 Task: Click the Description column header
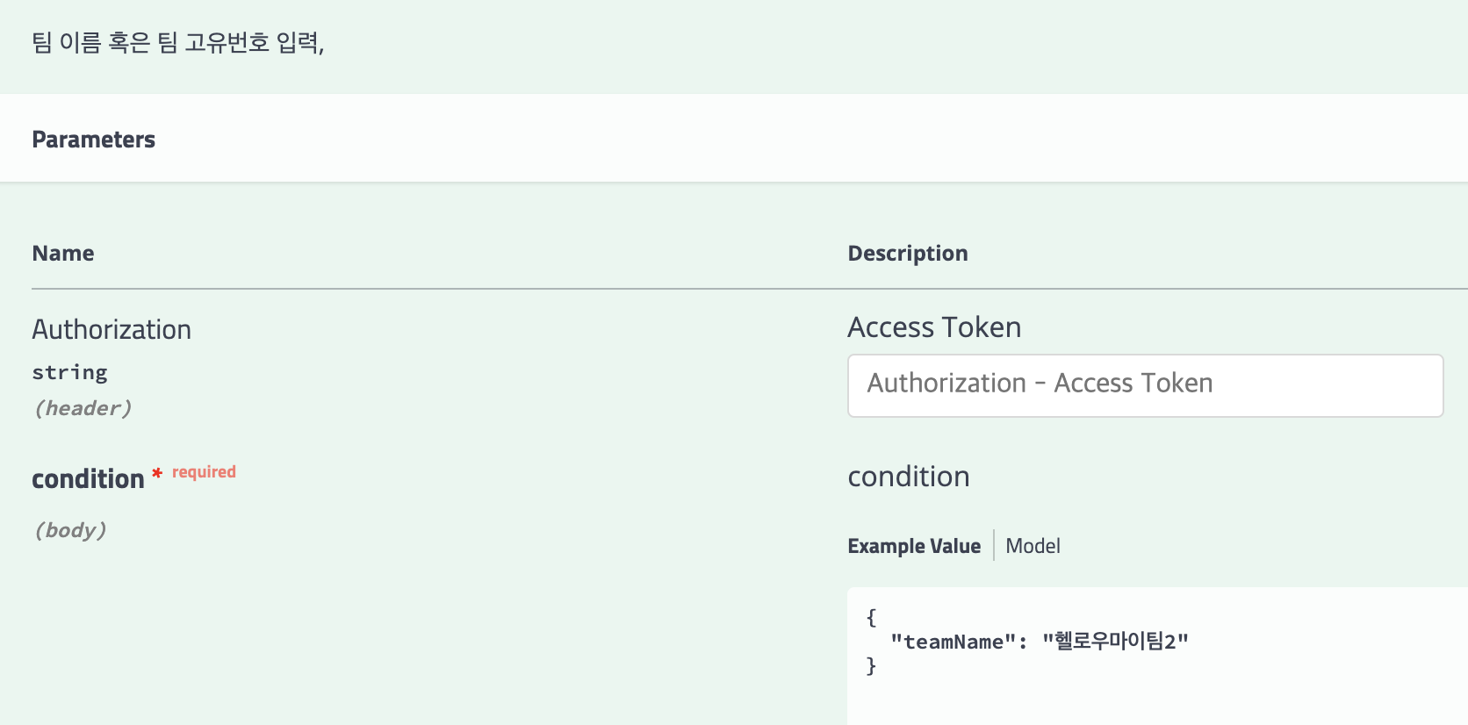[x=907, y=254]
